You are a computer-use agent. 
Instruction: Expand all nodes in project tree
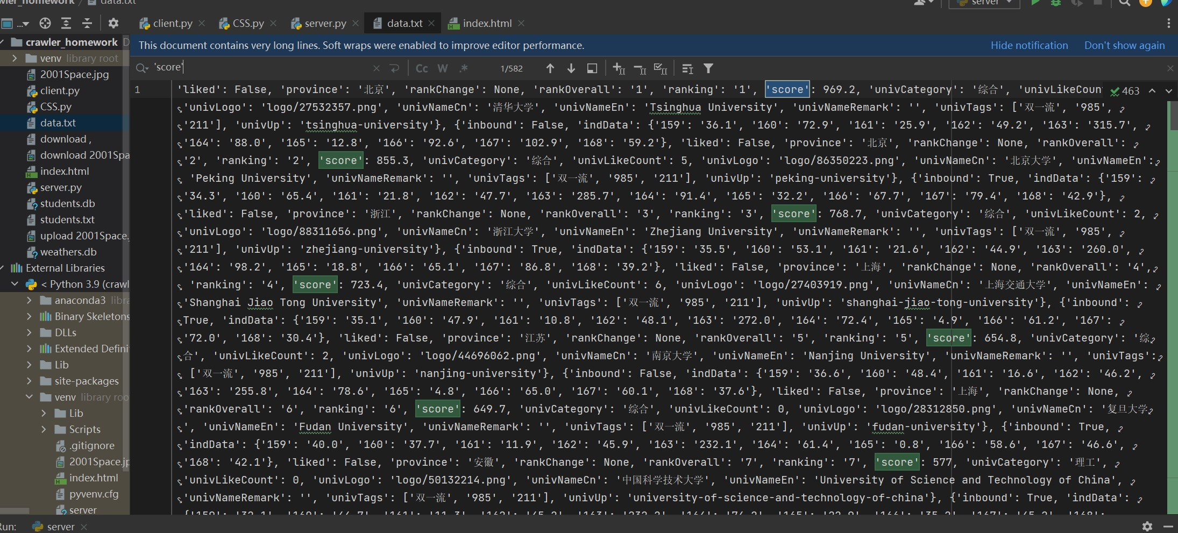(x=66, y=23)
